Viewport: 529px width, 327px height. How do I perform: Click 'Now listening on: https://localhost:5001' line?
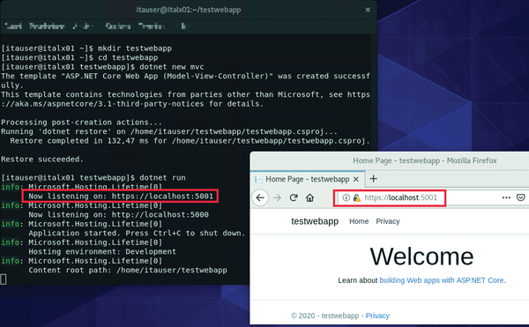(x=121, y=197)
